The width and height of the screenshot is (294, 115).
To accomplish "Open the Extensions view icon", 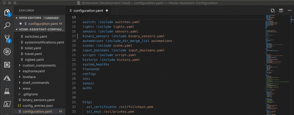I will [7, 65].
